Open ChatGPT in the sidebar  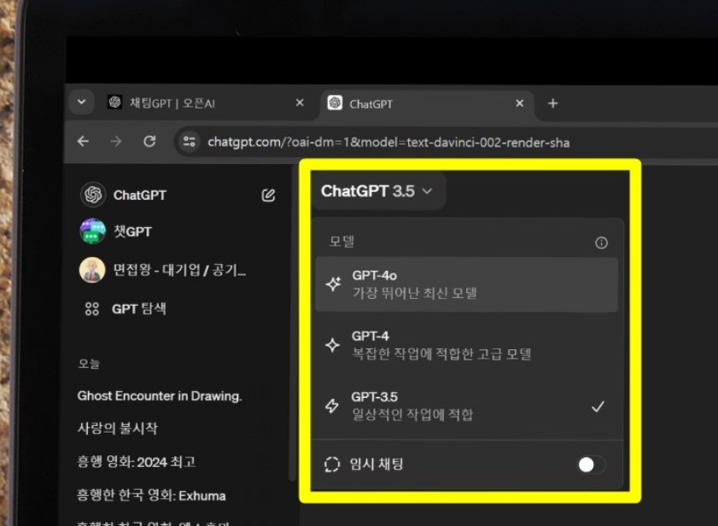click(x=140, y=196)
